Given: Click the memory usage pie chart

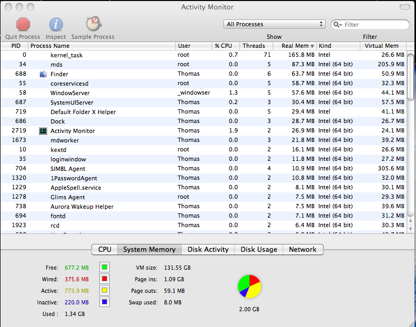Looking at the screenshot, I should click(x=249, y=287).
